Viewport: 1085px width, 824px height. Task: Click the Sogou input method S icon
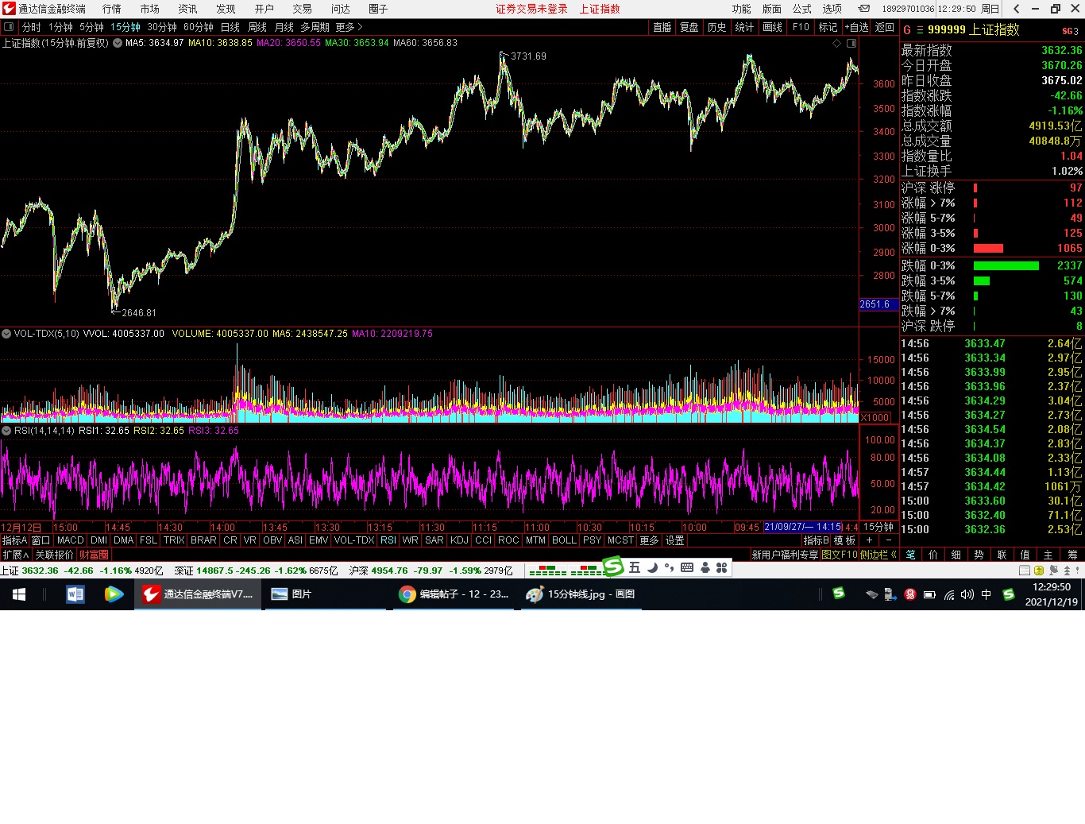click(x=613, y=567)
